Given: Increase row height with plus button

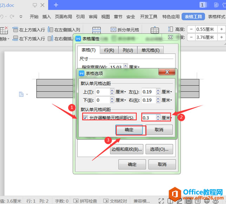Looking at the screenshot, I should pyautogui.click(x=221, y=29).
